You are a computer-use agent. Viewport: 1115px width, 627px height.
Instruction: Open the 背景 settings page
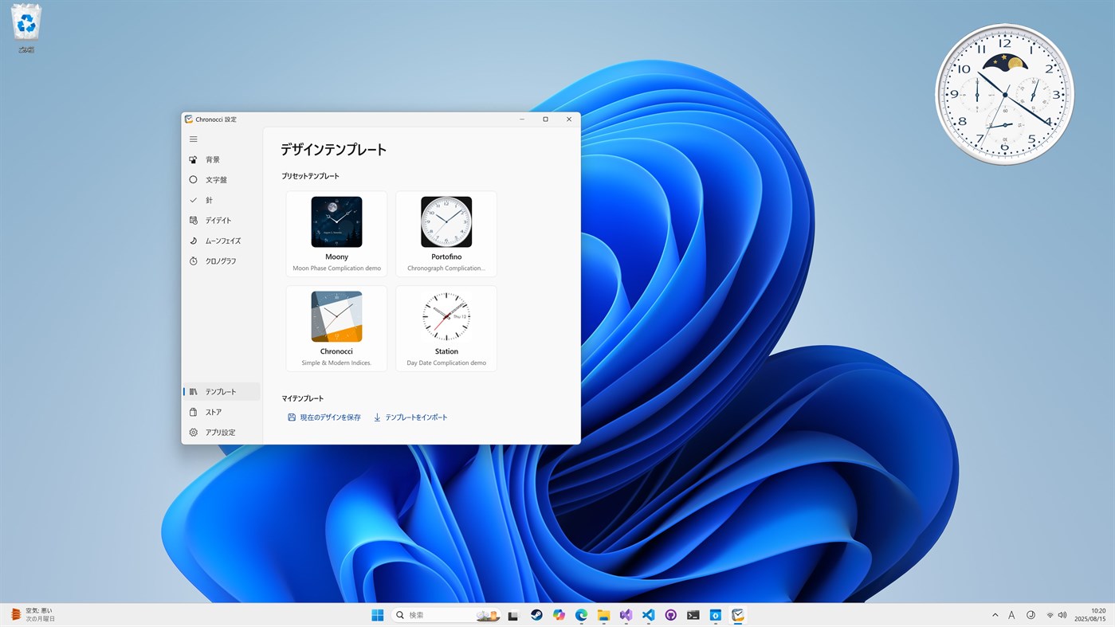click(222, 159)
